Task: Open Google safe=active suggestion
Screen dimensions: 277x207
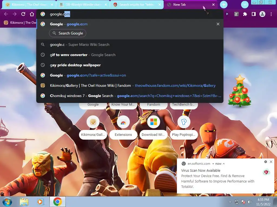Action: pos(130,75)
